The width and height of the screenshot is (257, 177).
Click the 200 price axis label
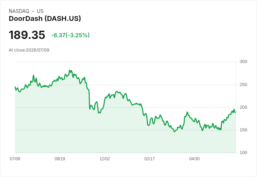click(243, 107)
